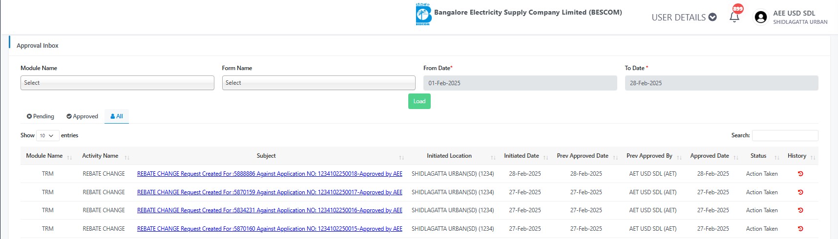Click the BESCOM company logo
The width and height of the screenshot is (838, 239).
click(x=423, y=14)
